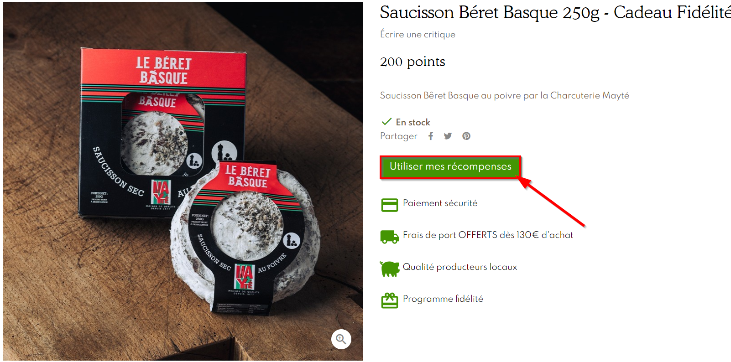This screenshot has height=362, width=731.
Task: Pin the product on Pinterest
Action: coord(466,136)
